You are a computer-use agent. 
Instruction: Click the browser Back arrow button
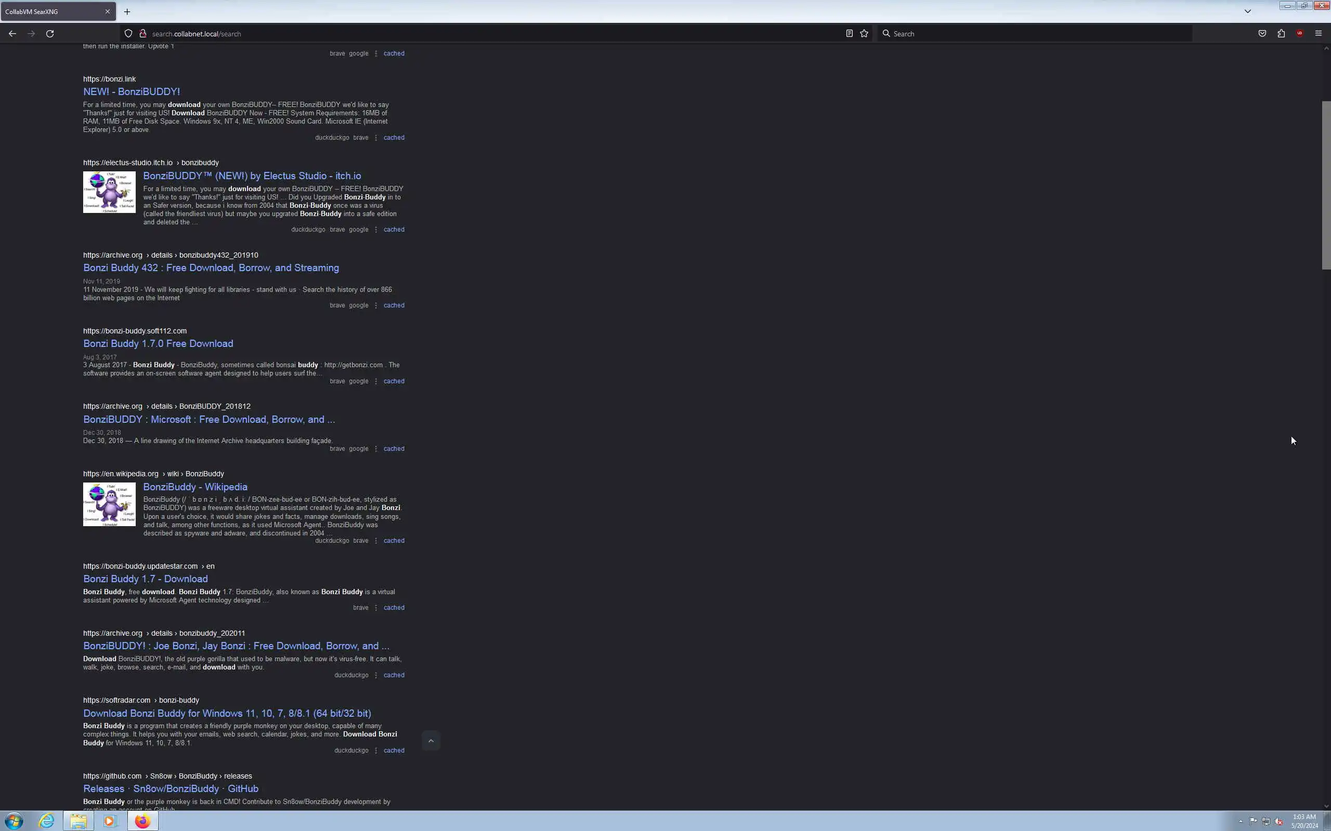pyautogui.click(x=12, y=34)
